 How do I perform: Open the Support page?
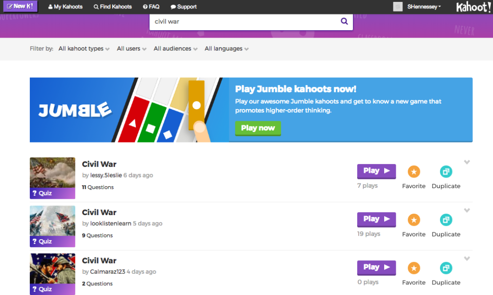[x=183, y=7]
